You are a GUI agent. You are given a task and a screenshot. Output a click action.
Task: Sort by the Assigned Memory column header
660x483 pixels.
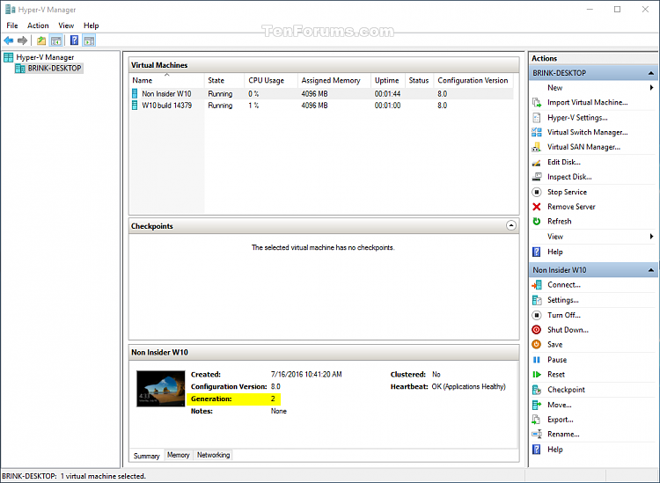[334, 80]
